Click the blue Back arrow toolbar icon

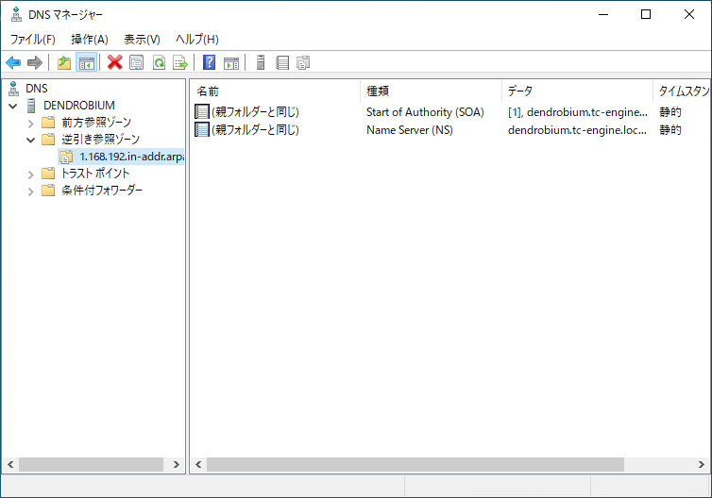click(x=13, y=62)
